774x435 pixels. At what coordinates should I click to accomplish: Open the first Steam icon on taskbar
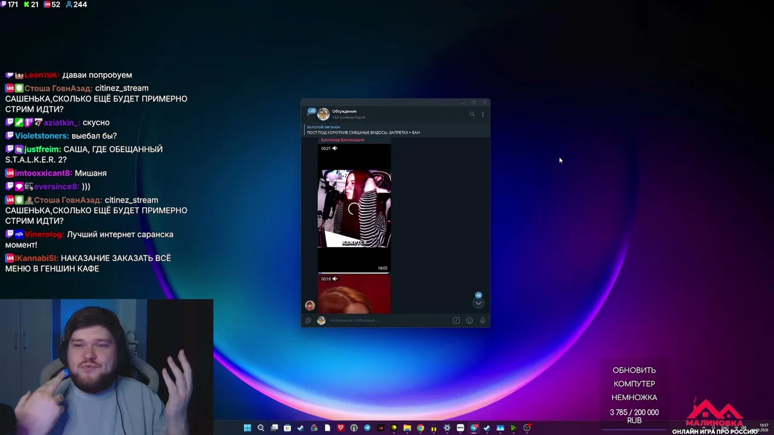pos(301,428)
